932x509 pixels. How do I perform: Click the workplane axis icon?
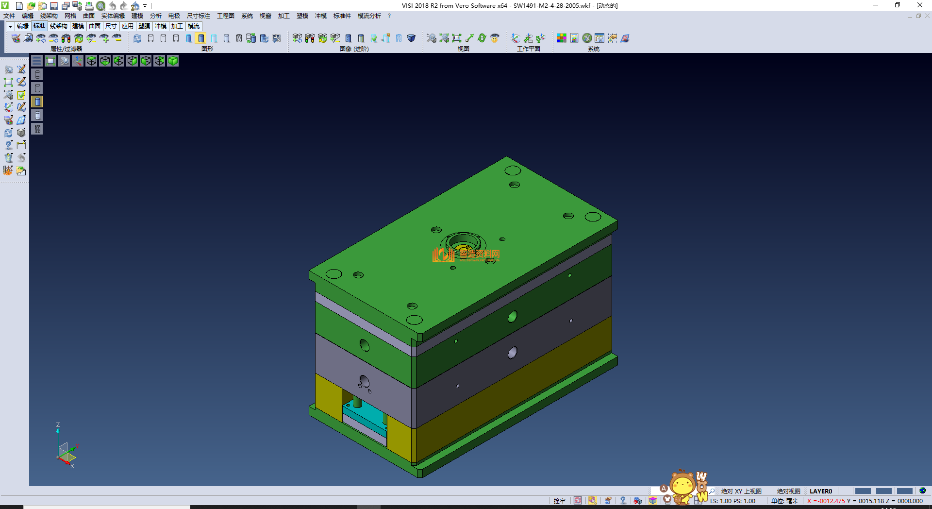click(516, 38)
